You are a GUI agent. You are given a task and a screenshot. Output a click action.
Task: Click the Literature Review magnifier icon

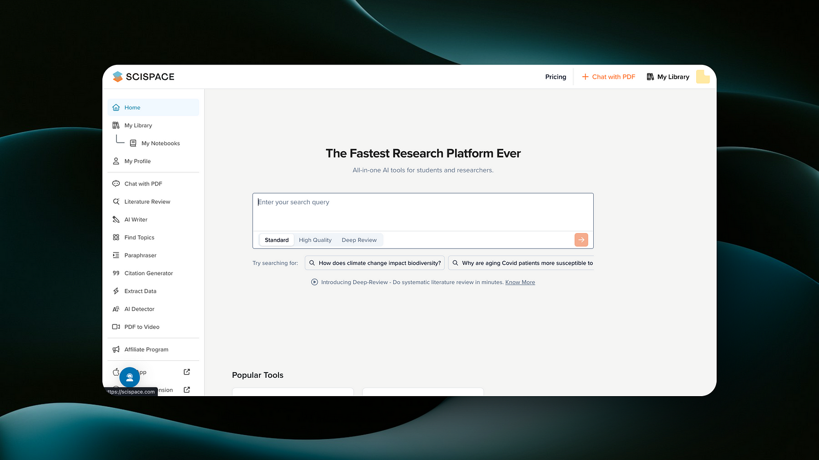(x=116, y=201)
